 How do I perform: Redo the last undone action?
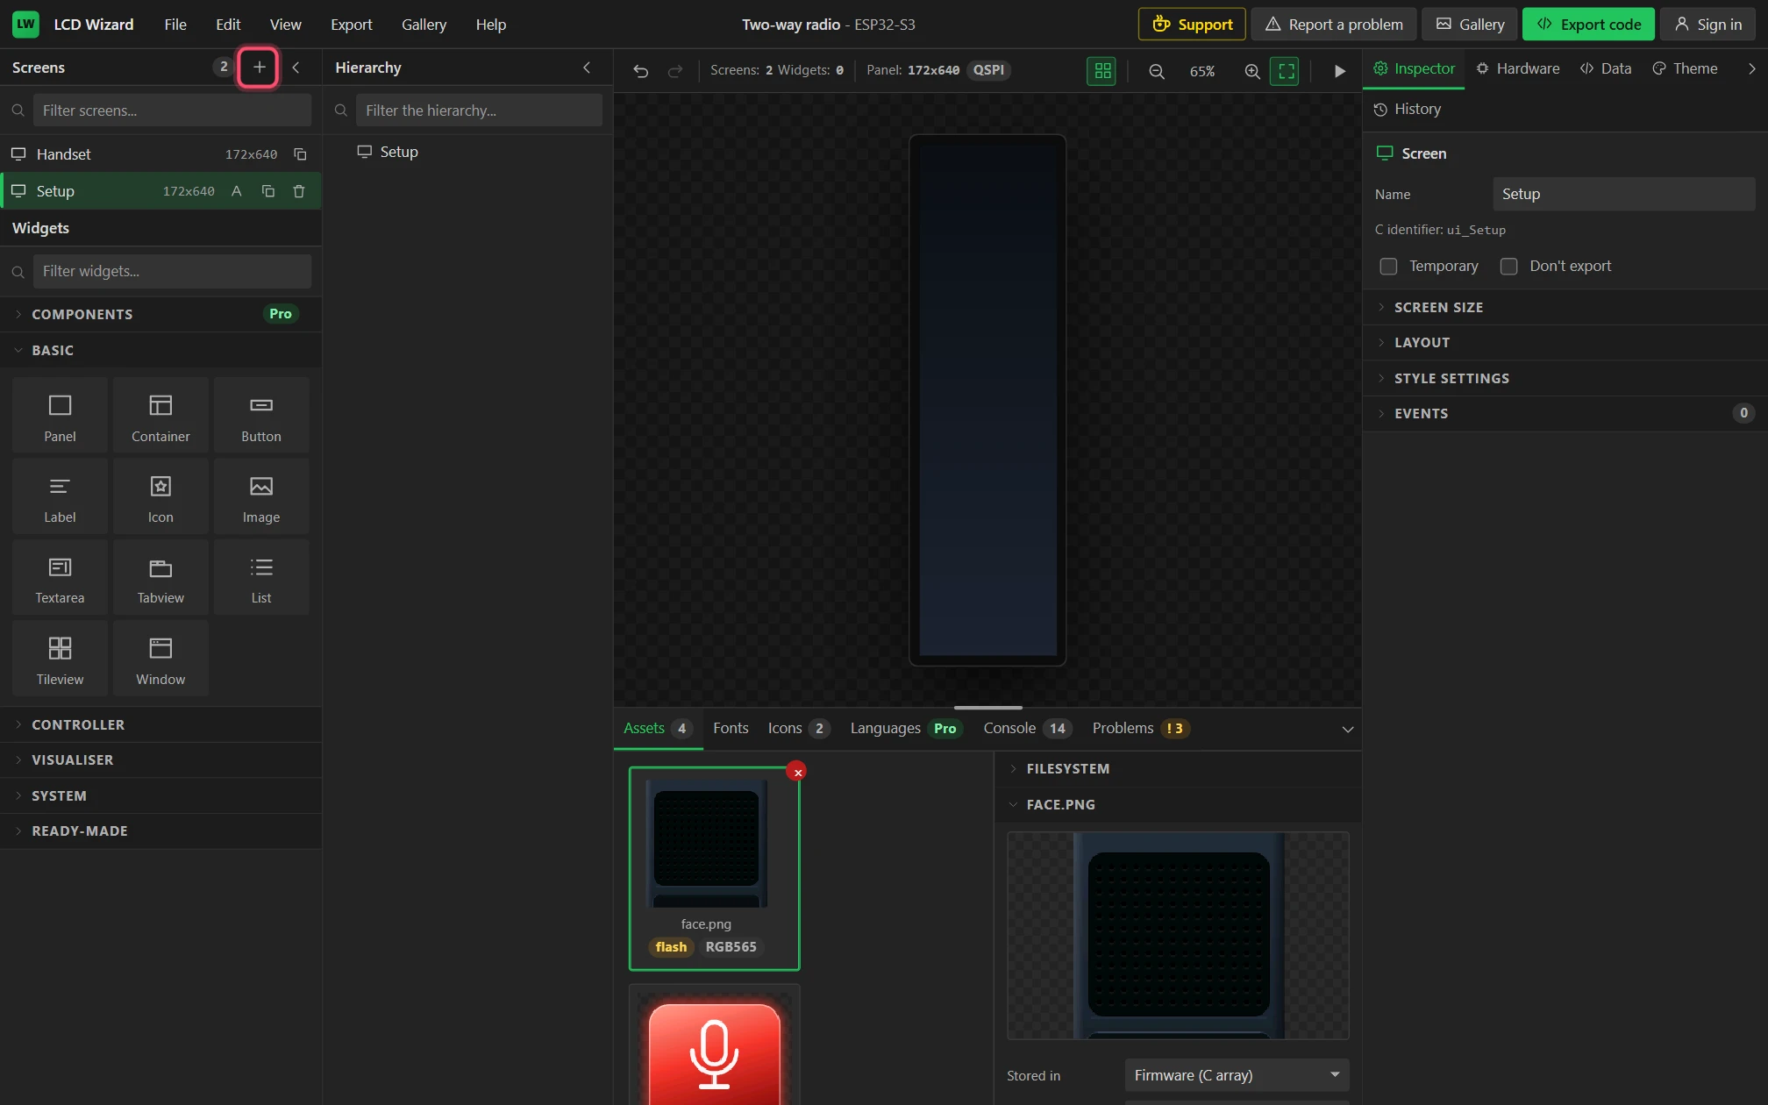click(x=675, y=71)
